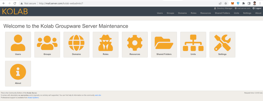Open the Extensions puzzle icon

243,3
